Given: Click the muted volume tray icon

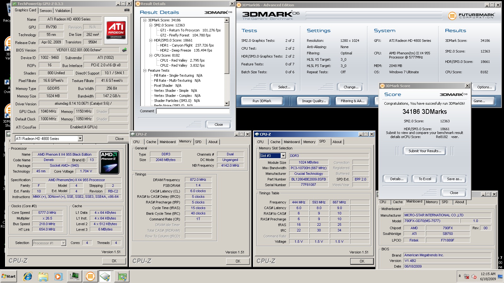Looking at the screenshot, I should tap(474, 276).
